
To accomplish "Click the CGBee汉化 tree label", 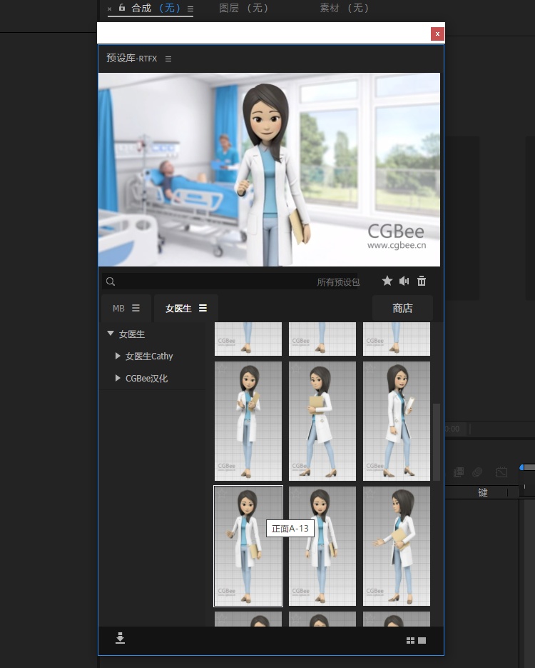I will (x=146, y=379).
